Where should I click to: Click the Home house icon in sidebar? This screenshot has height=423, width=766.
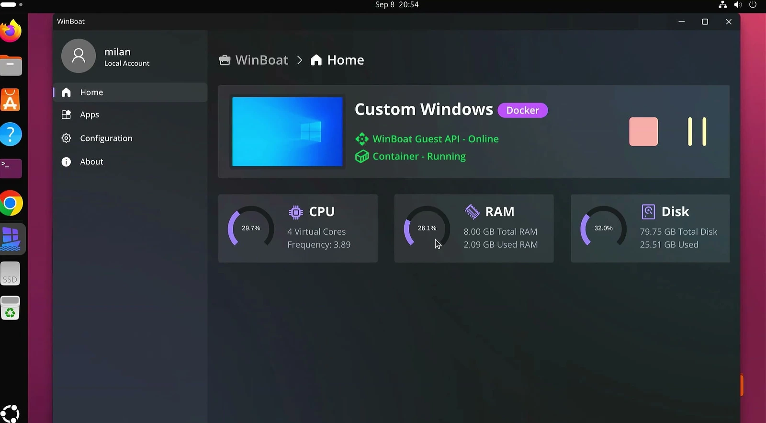pos(66,92)
